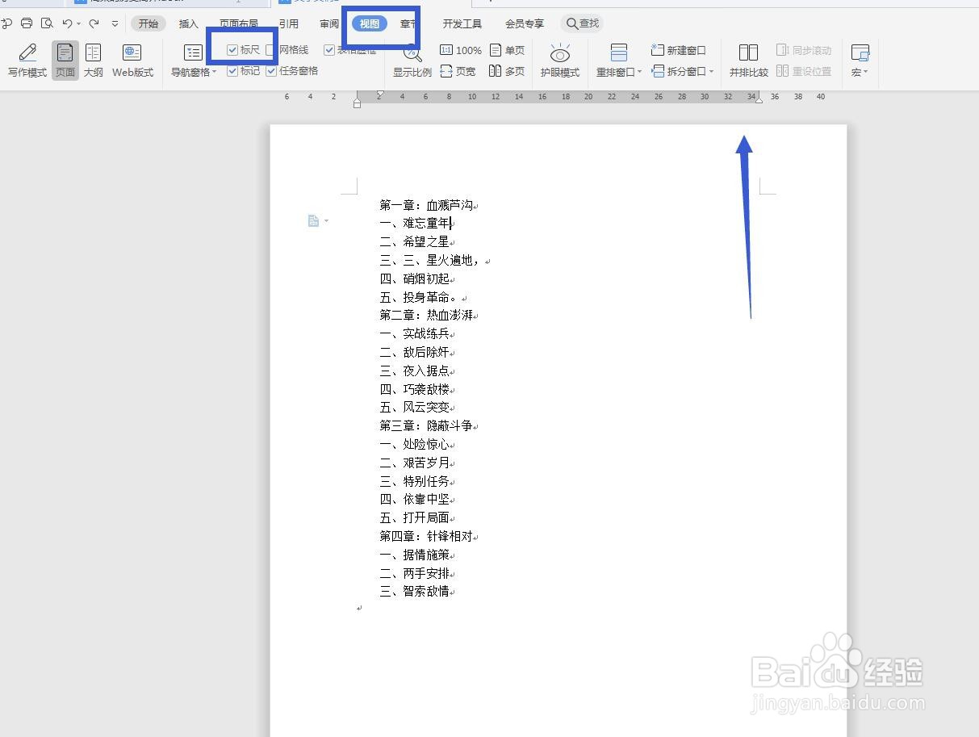Expand the Macros (宏) dropdown arrow
Image resolution: width=979 pixels, height=737 pixels.
(865, 72)
